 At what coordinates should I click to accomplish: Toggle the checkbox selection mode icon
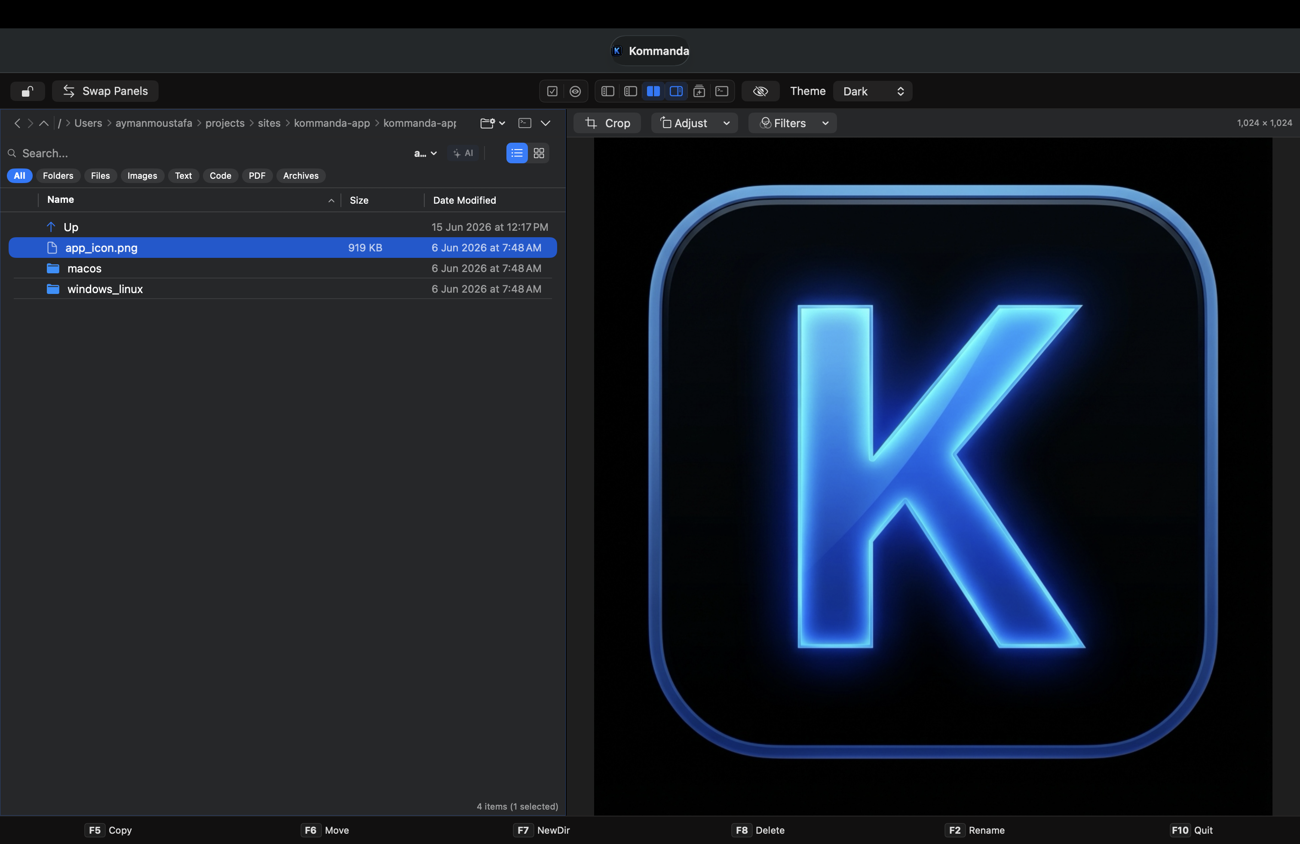(x=552, y=91)
